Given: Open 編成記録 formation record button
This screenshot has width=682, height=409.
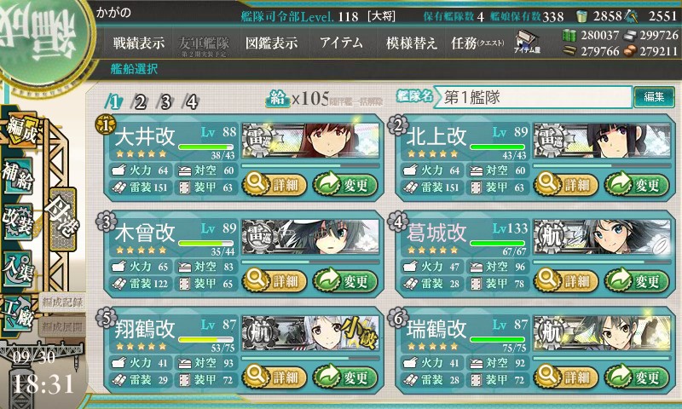Looking at the screenshot, I should (62, 302).
